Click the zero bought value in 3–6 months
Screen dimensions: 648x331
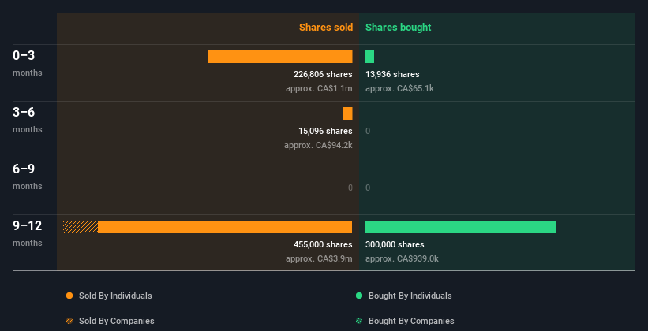point(368,132)
